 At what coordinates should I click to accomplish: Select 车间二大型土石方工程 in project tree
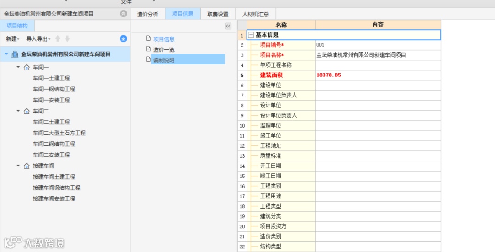click(59, 133)
